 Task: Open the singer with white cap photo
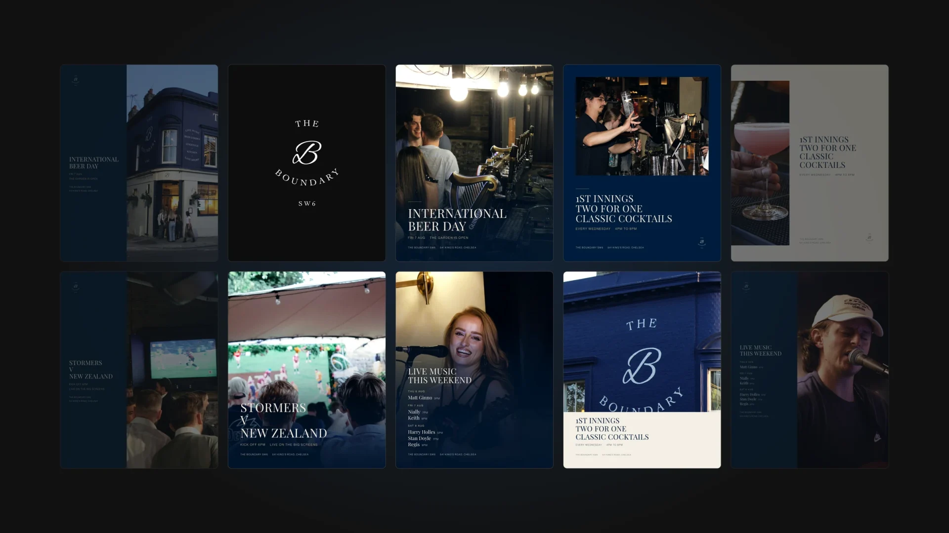(x=843, y=370)
